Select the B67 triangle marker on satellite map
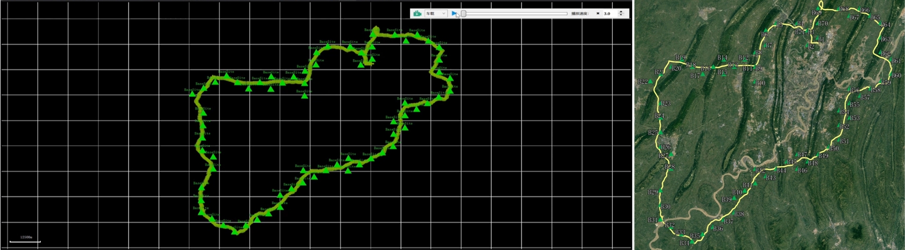 849,17
